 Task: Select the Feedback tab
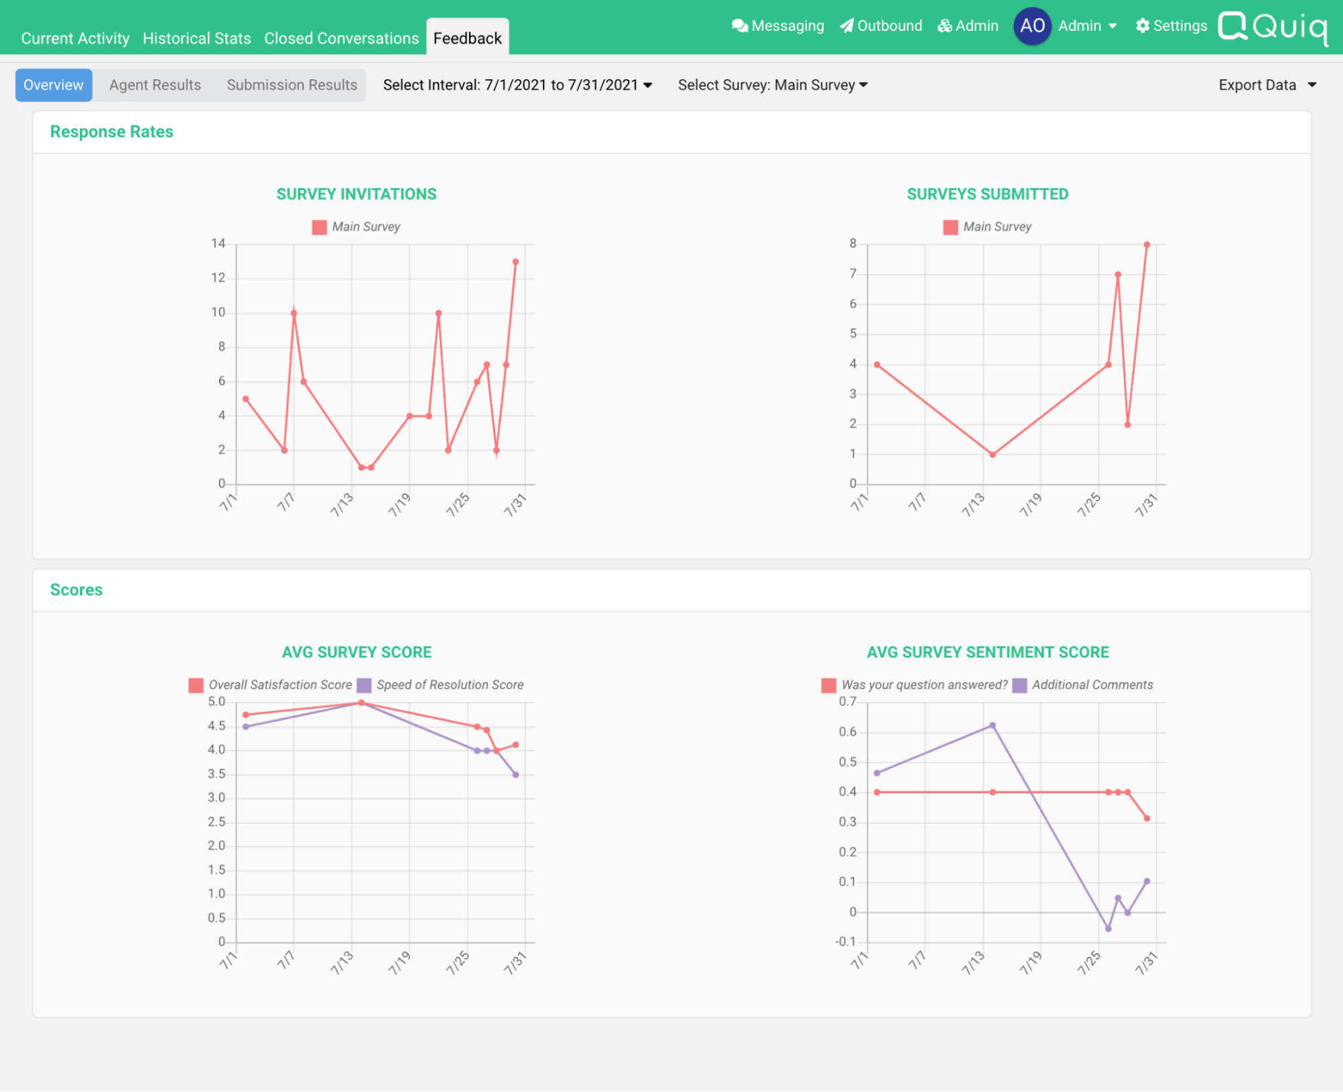pos(468,37)
